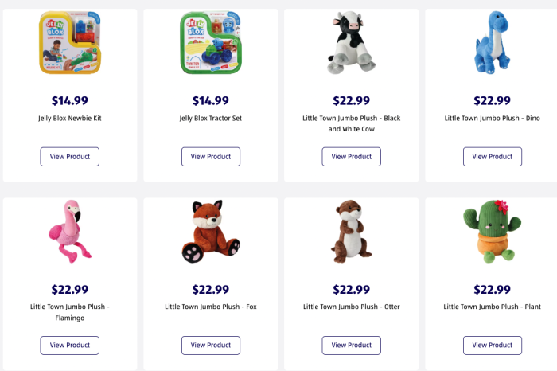Image resolution: width=557 pixels, height=371 pixels.
Task: Select the otter plush picture
Action: click(x=351, y=232)
